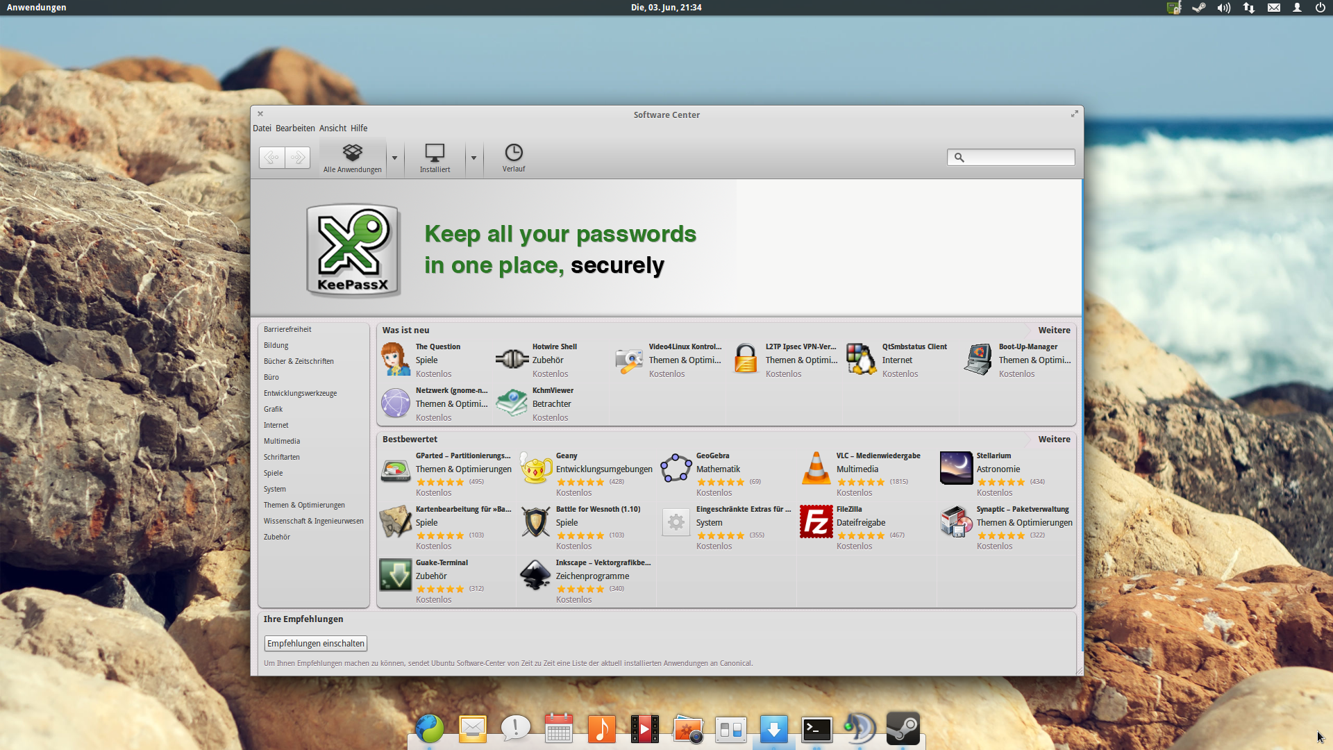Expand the Installiert dropdown arrow
1333x750 pixels.
click(x=473, y=158)
